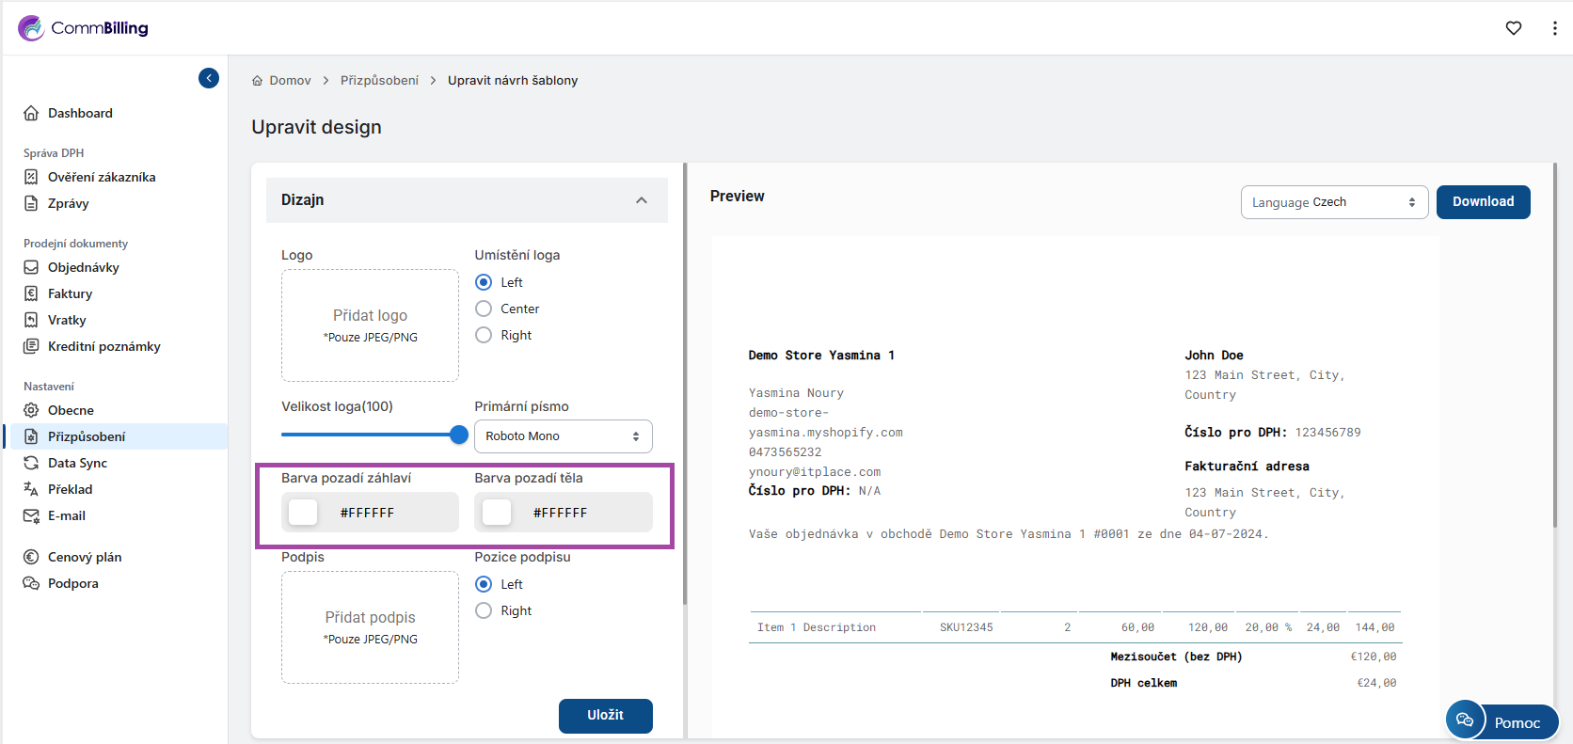The width and height of the screenshot is (1573, 744).
Task: Go to Domov breadcrumb link
Action: pos(290,81)
